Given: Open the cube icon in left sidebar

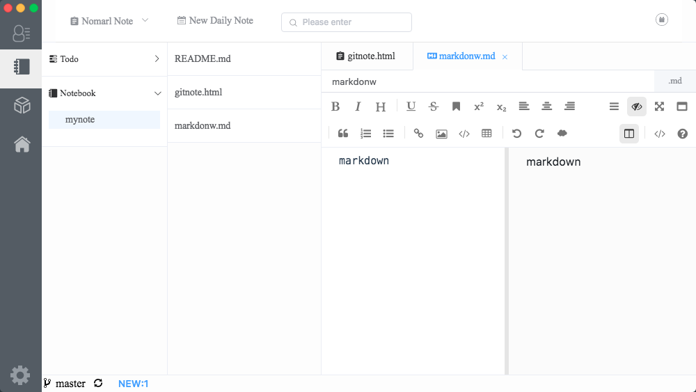Looking at the screenshot, I should (x=22, y=106).
